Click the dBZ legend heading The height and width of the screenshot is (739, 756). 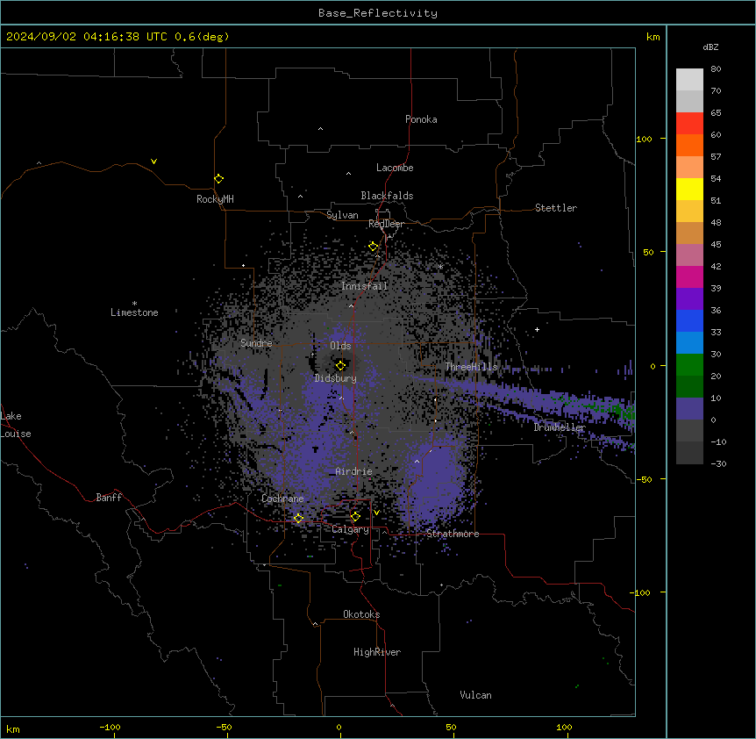(710, 47)
